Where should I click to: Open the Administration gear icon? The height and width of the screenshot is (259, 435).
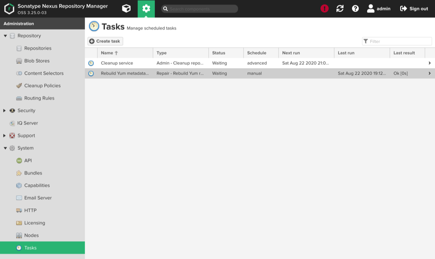point(146,8)
